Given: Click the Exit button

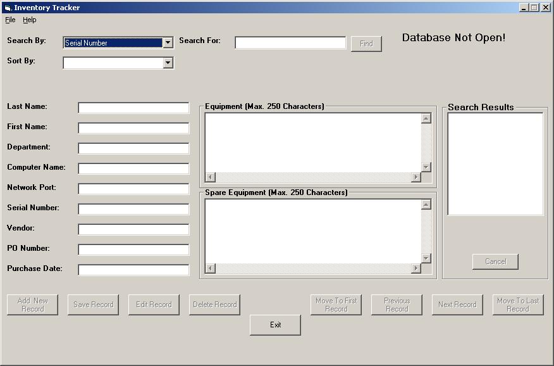Looking at the screenshot, I should [x=275, y=325].
